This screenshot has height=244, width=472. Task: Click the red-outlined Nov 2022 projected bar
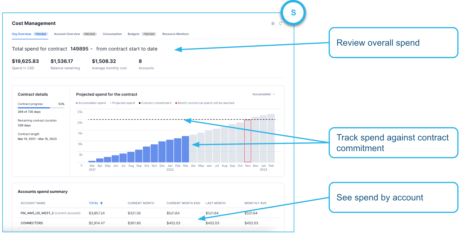(x=248, y=141)
